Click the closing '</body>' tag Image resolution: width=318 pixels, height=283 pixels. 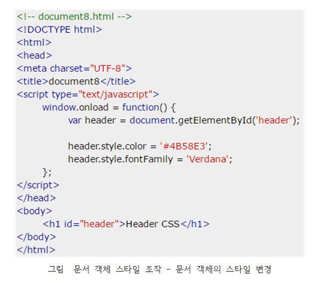tap(36, 237)
